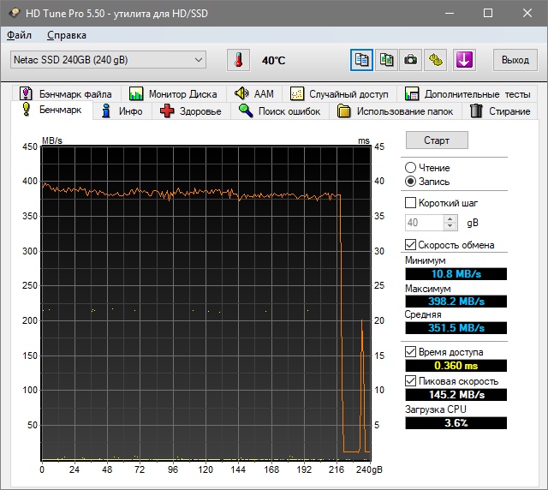Switch to the Здоровье tab
548x490 pixels.
(191, 111)
